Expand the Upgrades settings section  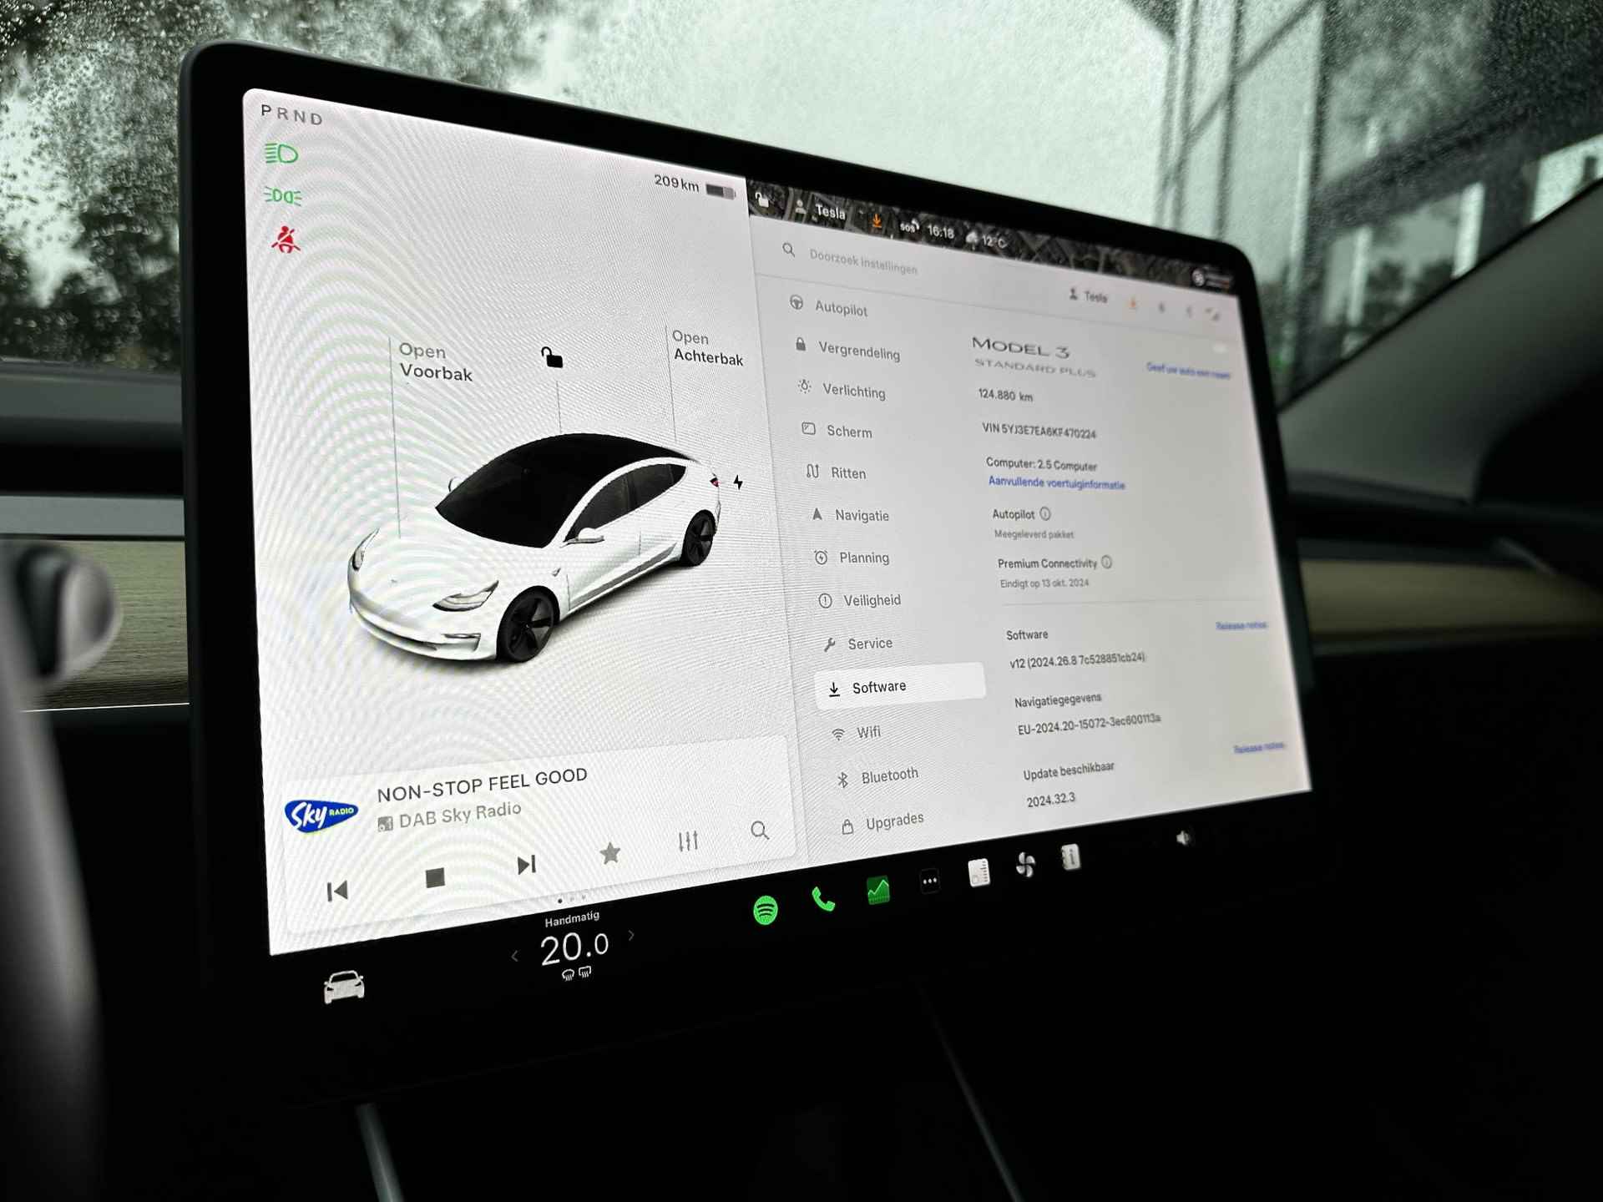tap(885, 822)
